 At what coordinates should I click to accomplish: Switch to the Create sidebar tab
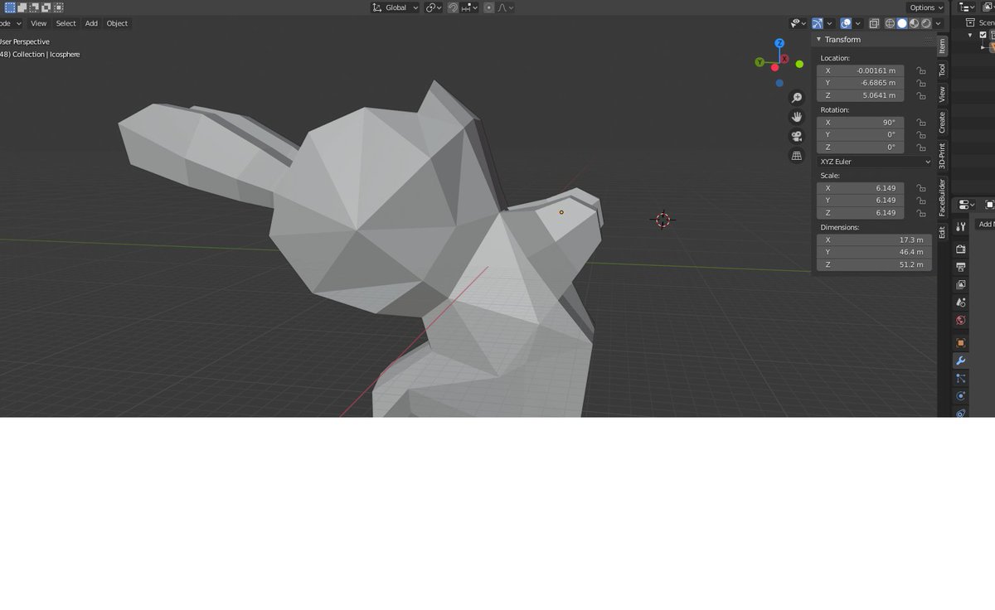click(x=942, y=123)
